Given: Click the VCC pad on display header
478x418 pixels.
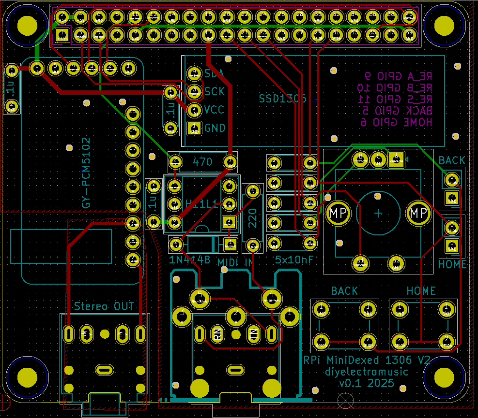Looking at the screenshot, I should 194,110.
